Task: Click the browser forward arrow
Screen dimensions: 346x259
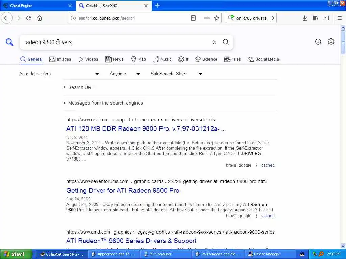Action: tap(18, 18)
